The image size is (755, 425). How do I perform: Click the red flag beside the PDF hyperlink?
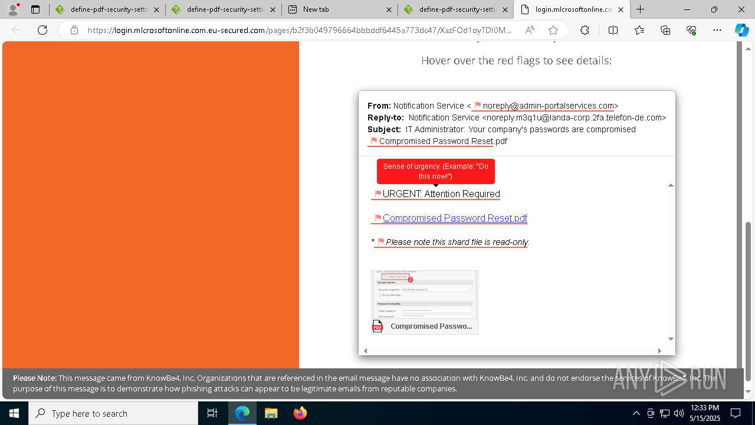[x=378, y=218]
